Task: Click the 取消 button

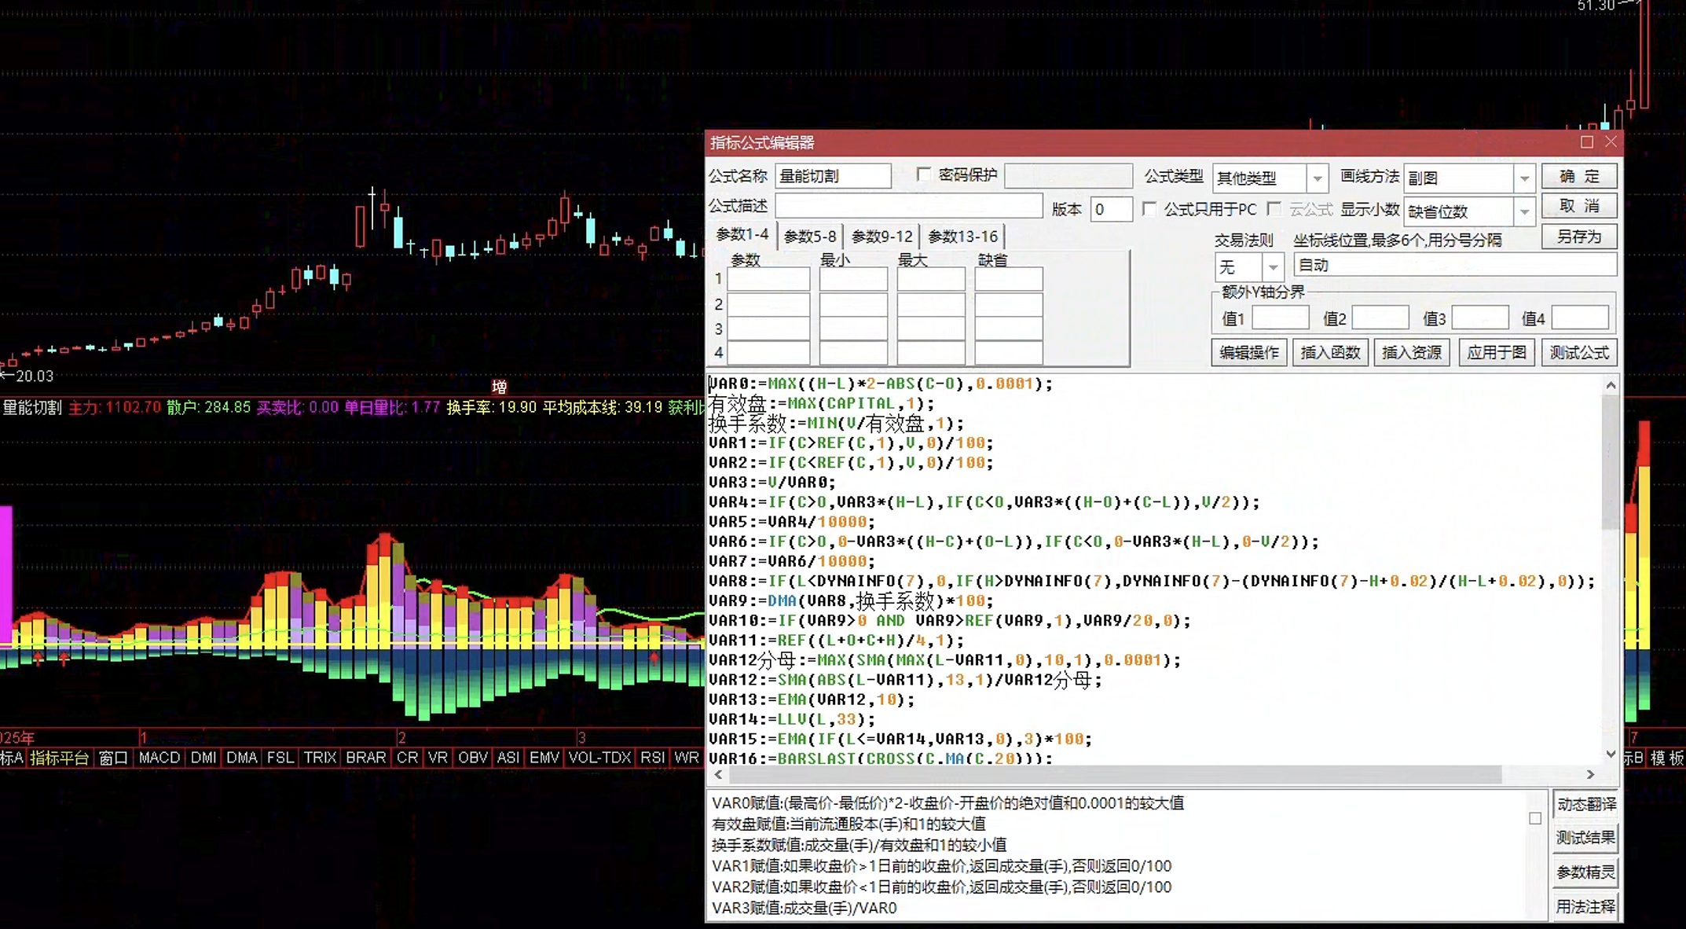Action: [1579, 206]
